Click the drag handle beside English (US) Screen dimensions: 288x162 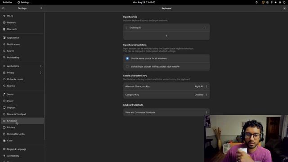[x=126, y=27]
